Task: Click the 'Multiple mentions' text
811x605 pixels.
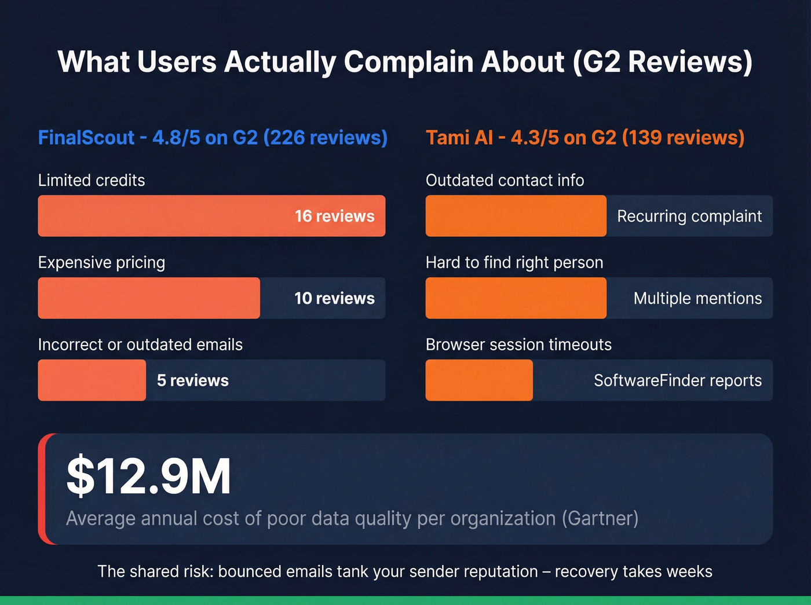Action: click(697, 298)
